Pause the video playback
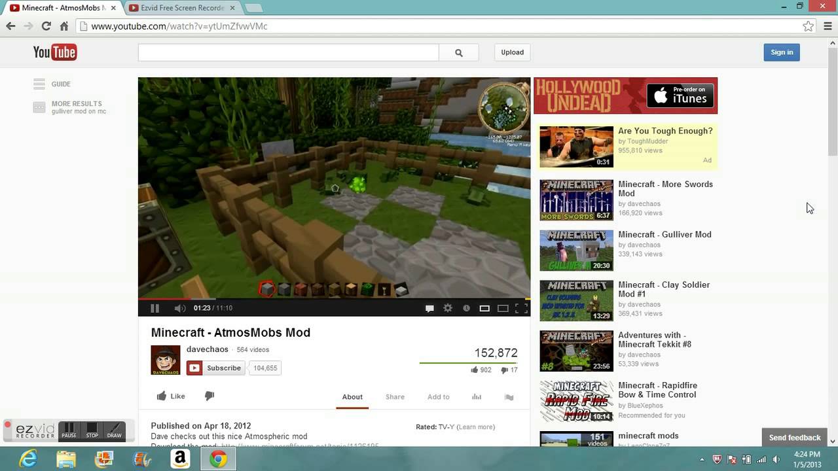 (x=155, y=308)
